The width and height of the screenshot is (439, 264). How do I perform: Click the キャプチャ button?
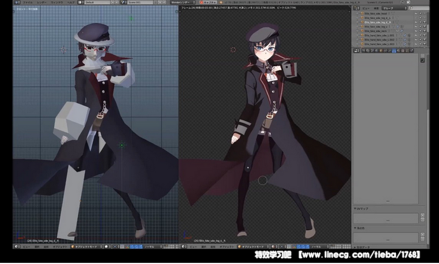pos(208,2)
